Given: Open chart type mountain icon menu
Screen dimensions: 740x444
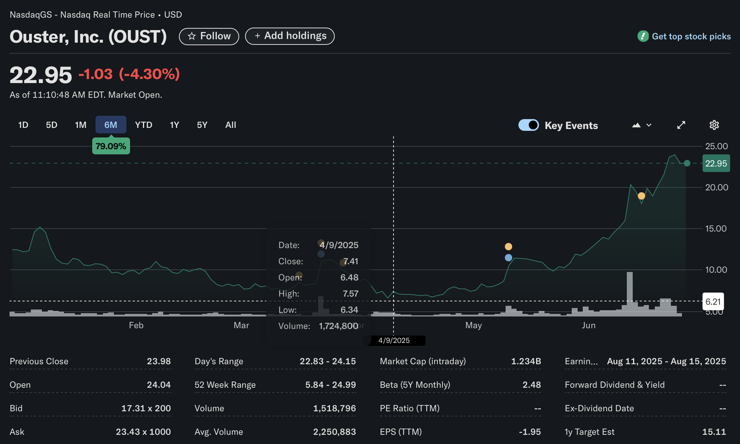Looking at the screenshot, I should pos(642,125).
